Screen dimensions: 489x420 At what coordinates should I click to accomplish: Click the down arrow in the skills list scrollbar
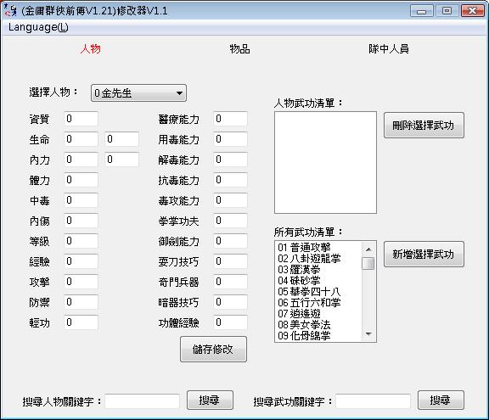coord(368,334)
